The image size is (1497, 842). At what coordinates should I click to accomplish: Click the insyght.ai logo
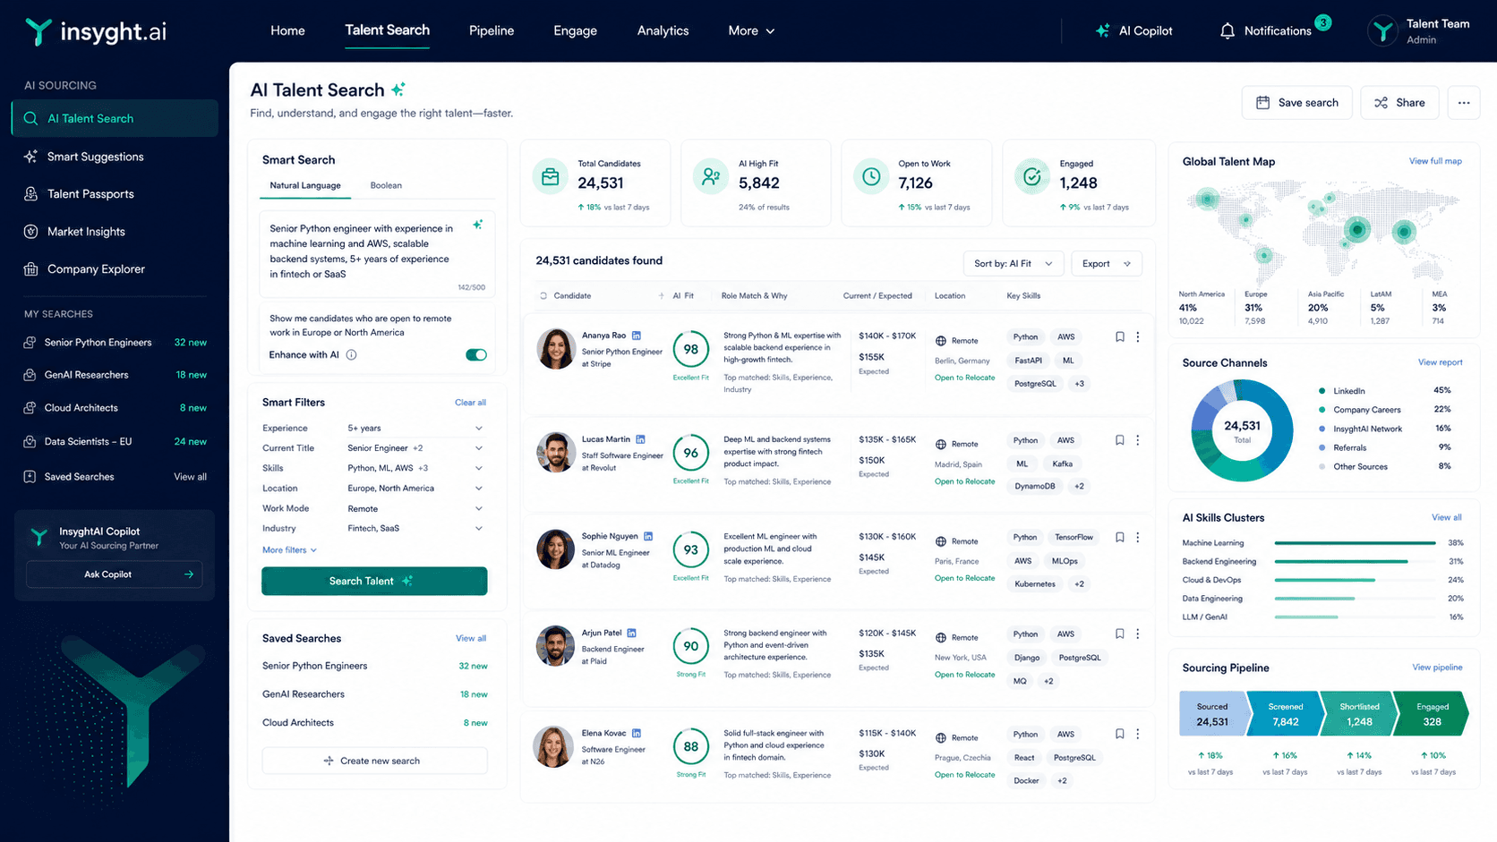(x=96, y=31)
